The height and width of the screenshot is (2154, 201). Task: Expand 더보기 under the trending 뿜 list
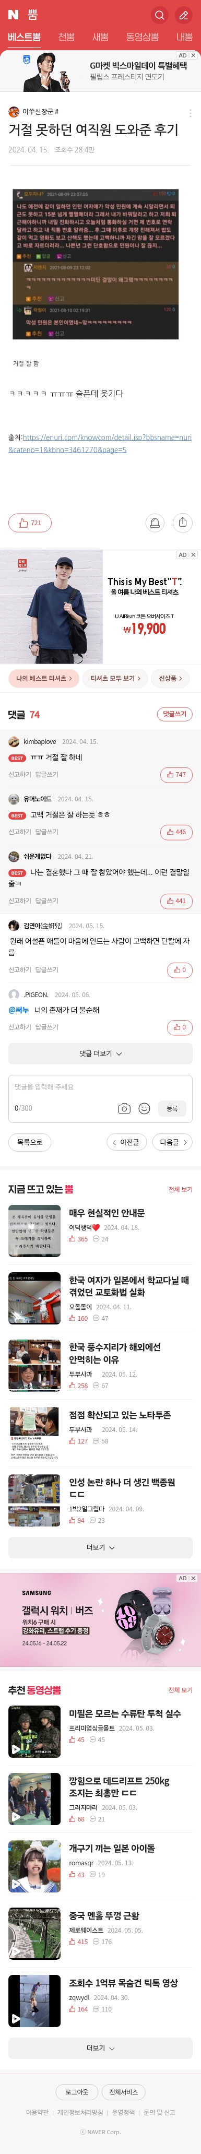click(x=100, y=1547)
